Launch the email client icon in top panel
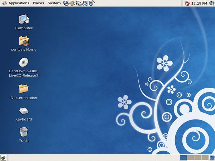 point(72,3)
